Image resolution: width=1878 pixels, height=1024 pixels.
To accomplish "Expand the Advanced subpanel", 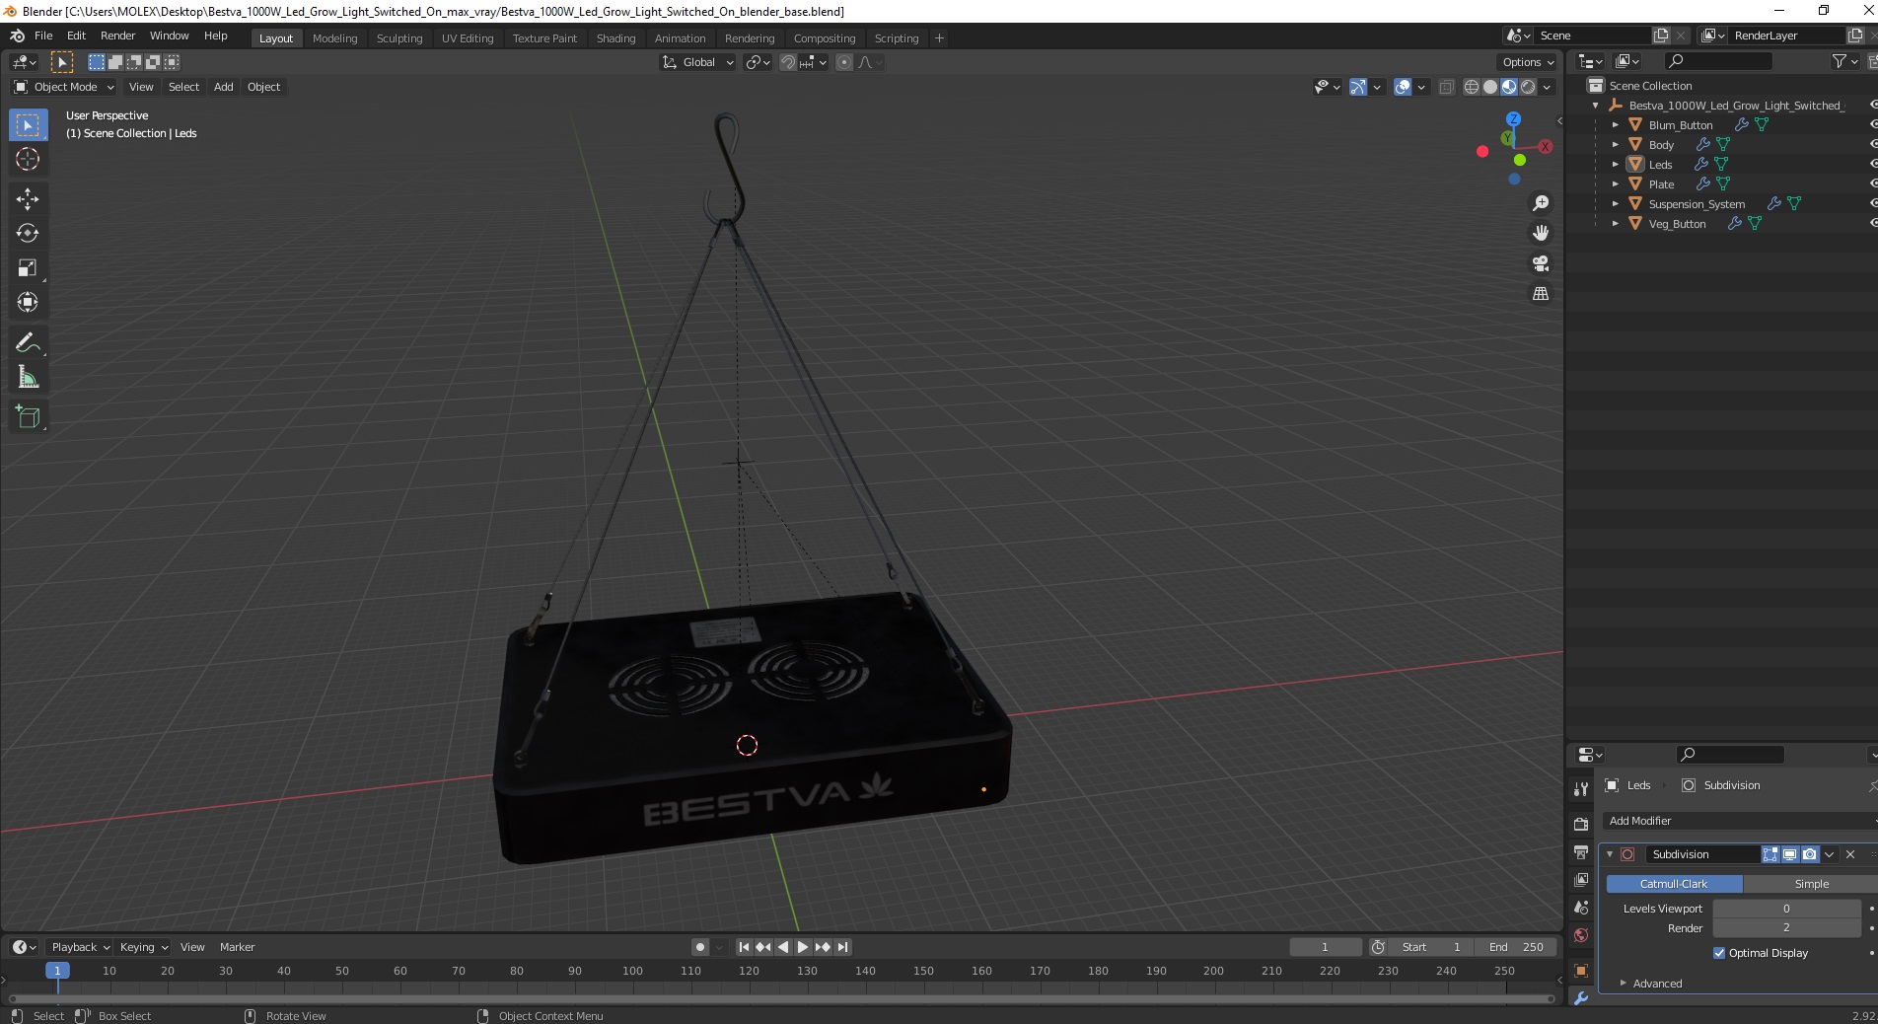I will tap(1657, 984).
